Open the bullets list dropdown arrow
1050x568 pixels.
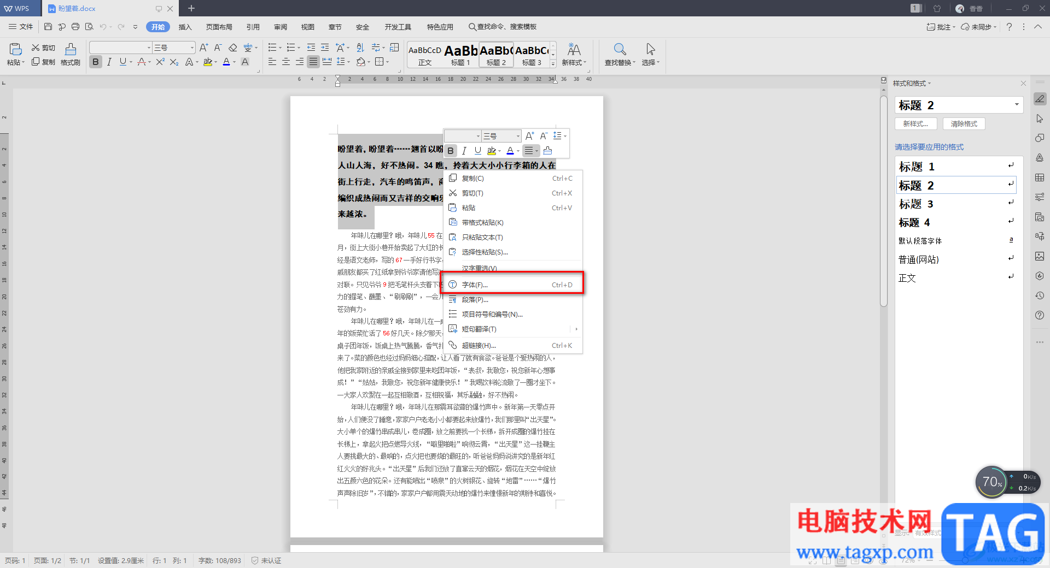(x=280, y=48)
